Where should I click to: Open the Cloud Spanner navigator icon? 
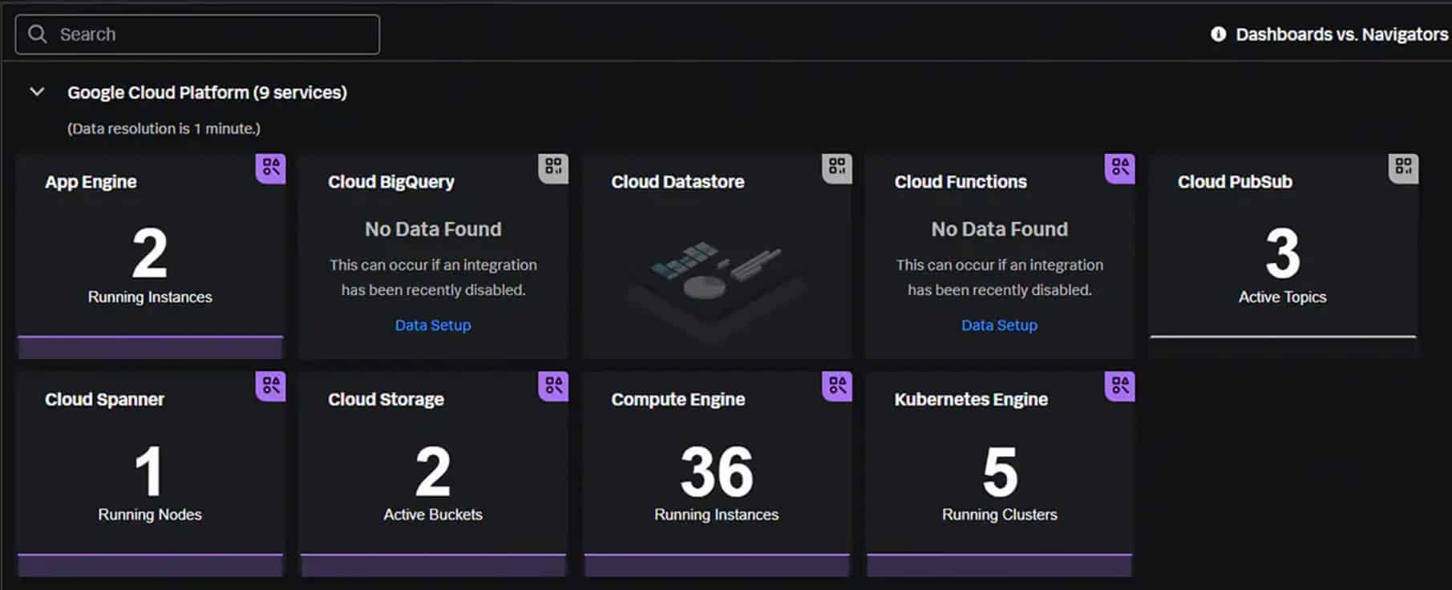click(271, 386)
